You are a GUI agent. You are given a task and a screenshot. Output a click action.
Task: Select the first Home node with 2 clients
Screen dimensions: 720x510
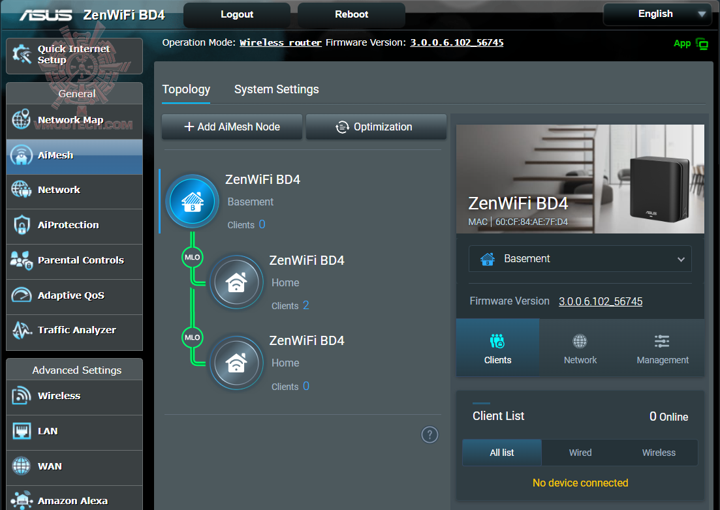[x=236, y=282]
